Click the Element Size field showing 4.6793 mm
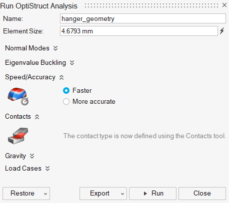 [x=139, y=31]
